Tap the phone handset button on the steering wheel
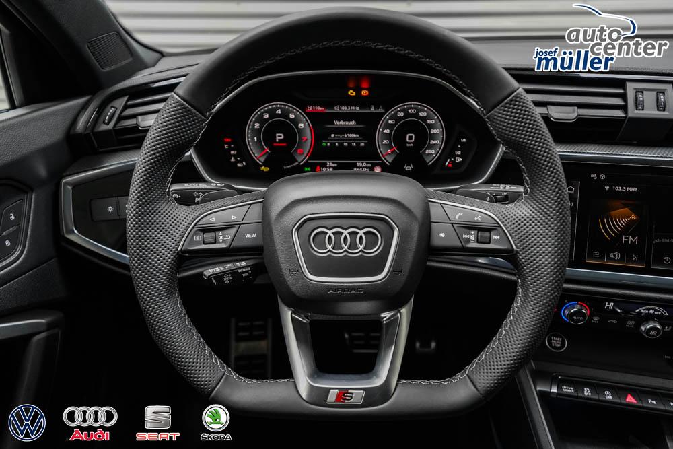 [x=458, y=217]
